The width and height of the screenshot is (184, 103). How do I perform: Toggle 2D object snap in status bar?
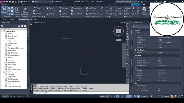[130, 96]
